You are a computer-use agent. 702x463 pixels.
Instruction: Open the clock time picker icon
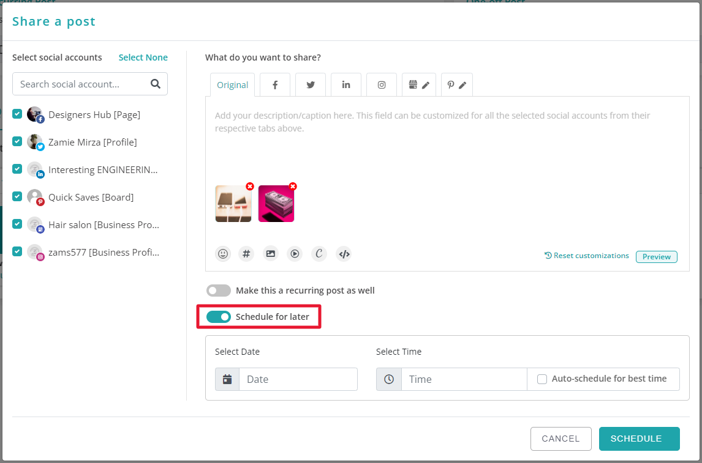point(389,379)
